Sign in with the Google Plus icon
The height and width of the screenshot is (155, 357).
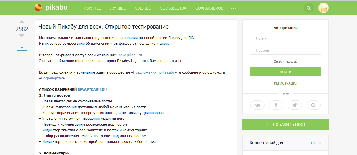pos(313,105)
